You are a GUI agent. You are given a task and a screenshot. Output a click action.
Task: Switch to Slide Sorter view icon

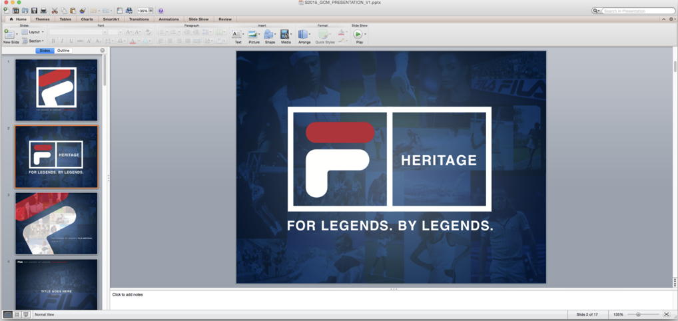17,314
